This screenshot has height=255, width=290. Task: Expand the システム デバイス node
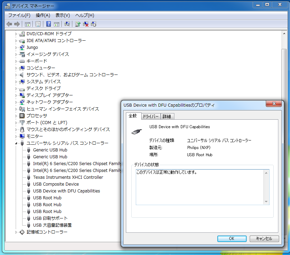16,82
